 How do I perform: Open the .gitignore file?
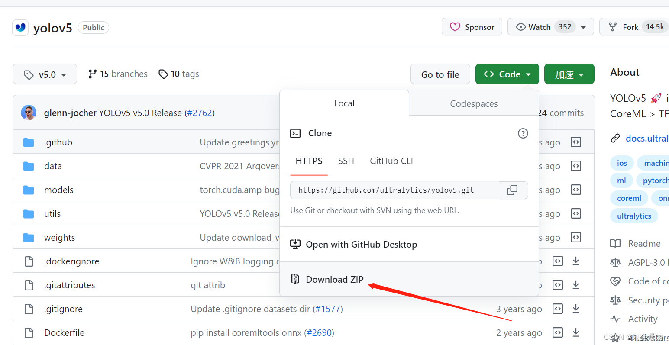(x=64, y=309)
